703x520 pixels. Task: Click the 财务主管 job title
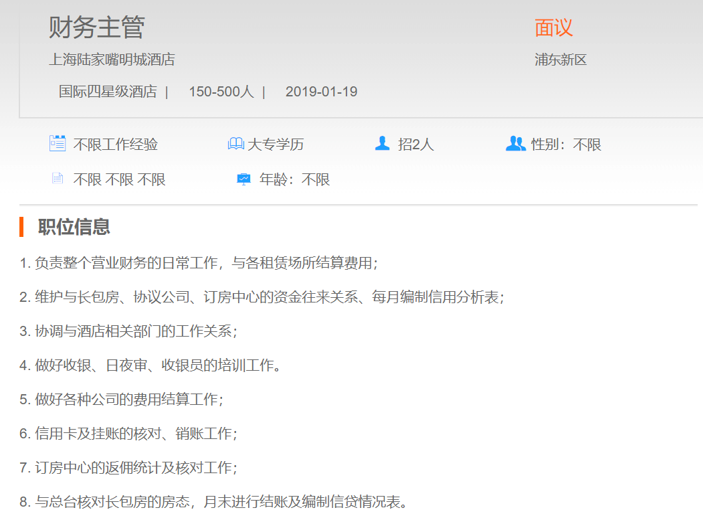[x=96, y=27]
